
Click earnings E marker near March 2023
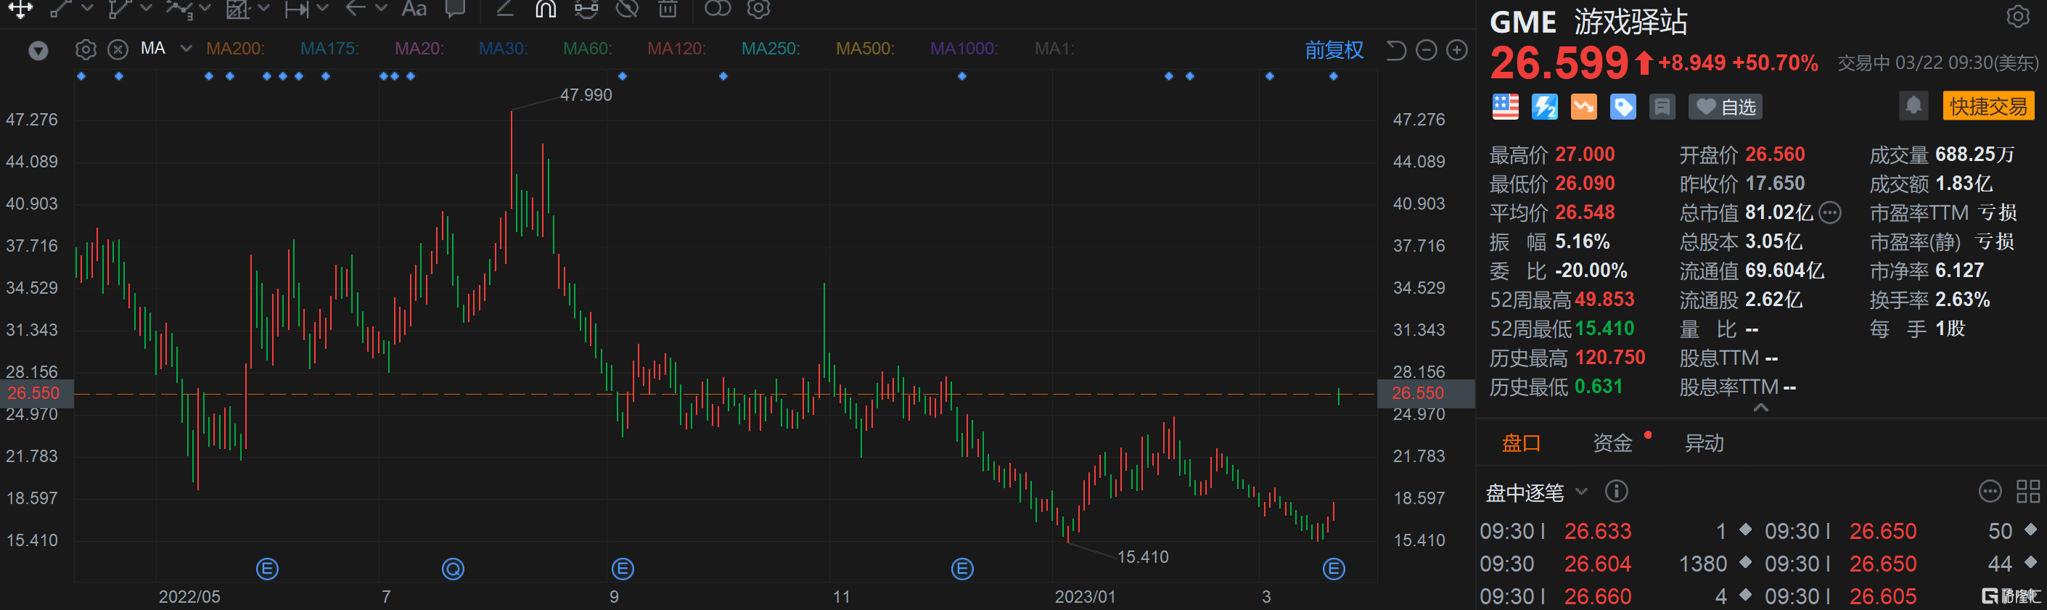click(1334, 569)
